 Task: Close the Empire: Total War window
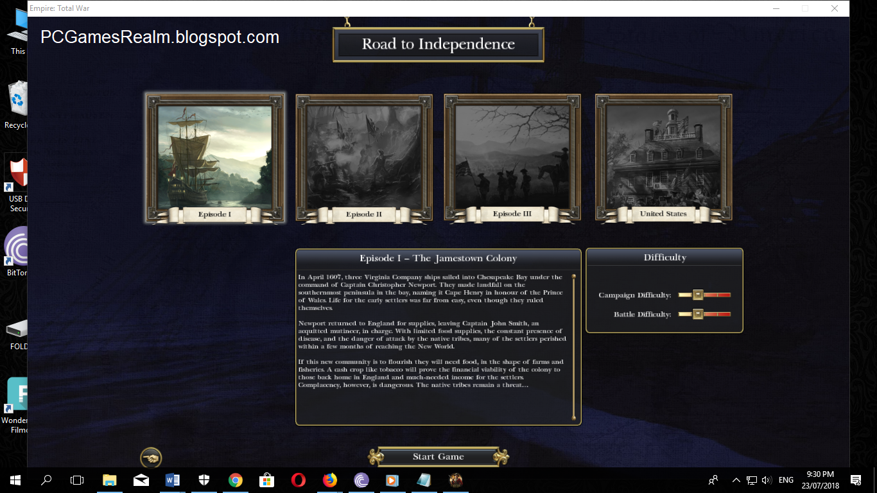[835, 8]
